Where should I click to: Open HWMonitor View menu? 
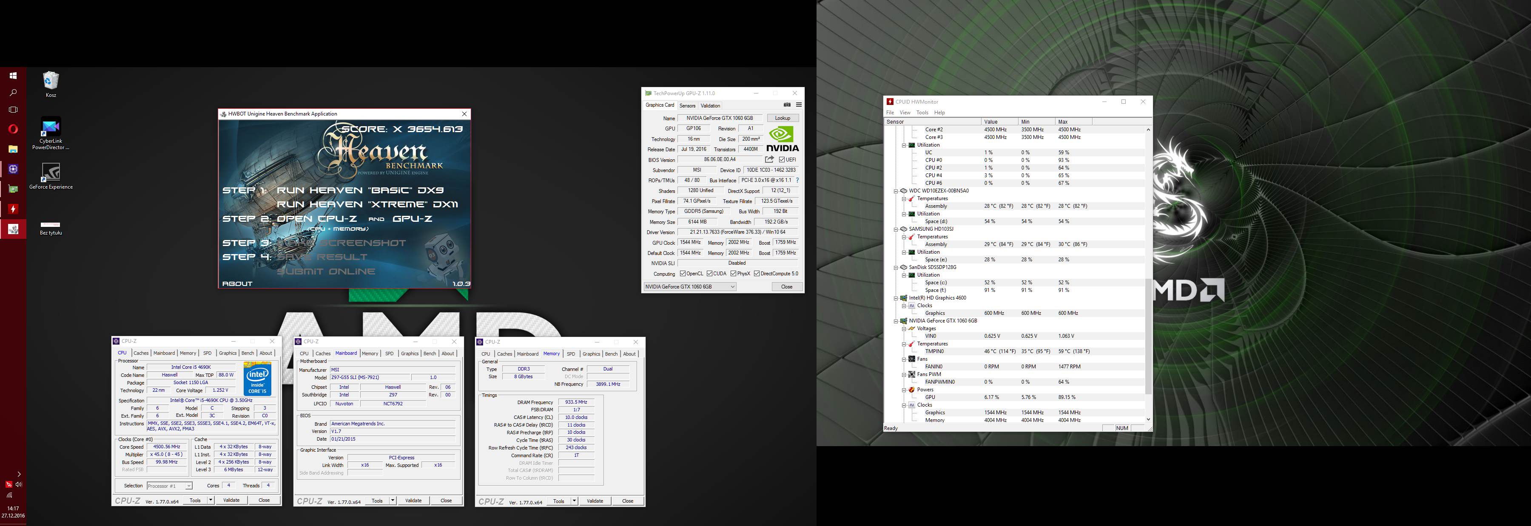905,112
